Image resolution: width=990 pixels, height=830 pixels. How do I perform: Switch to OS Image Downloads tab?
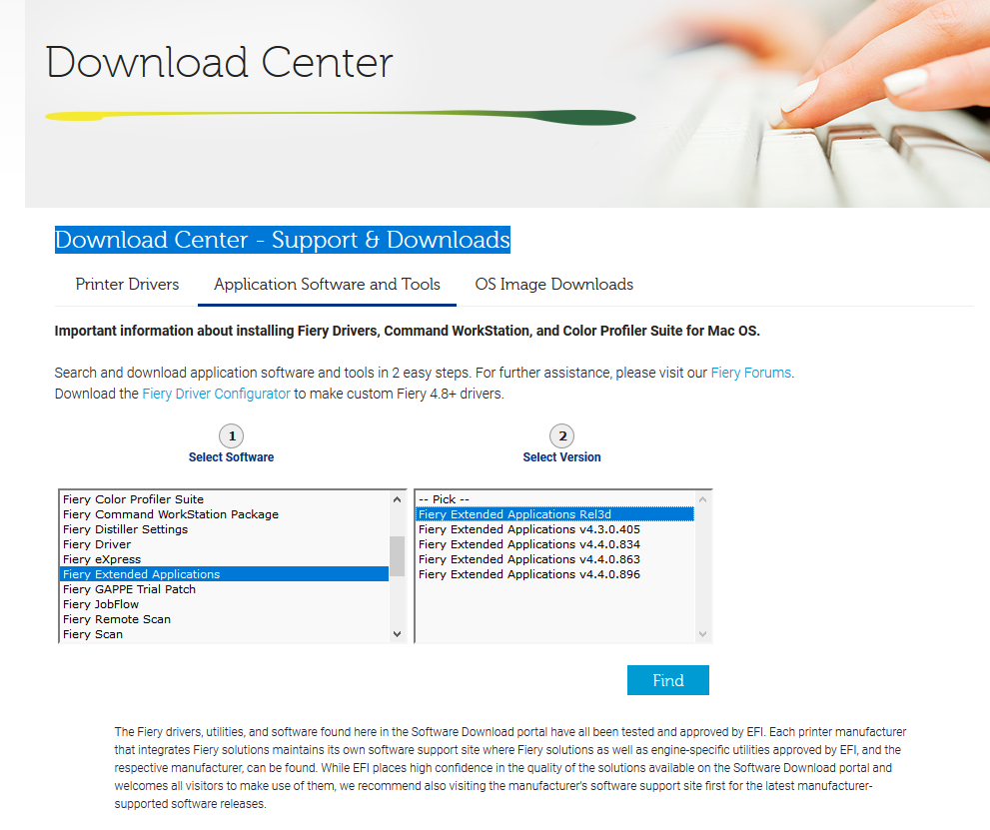(553, 285)
